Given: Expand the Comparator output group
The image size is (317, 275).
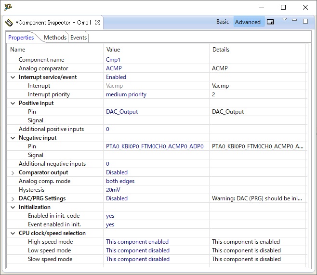Looking at the screenshot, I should pos(13,173).
